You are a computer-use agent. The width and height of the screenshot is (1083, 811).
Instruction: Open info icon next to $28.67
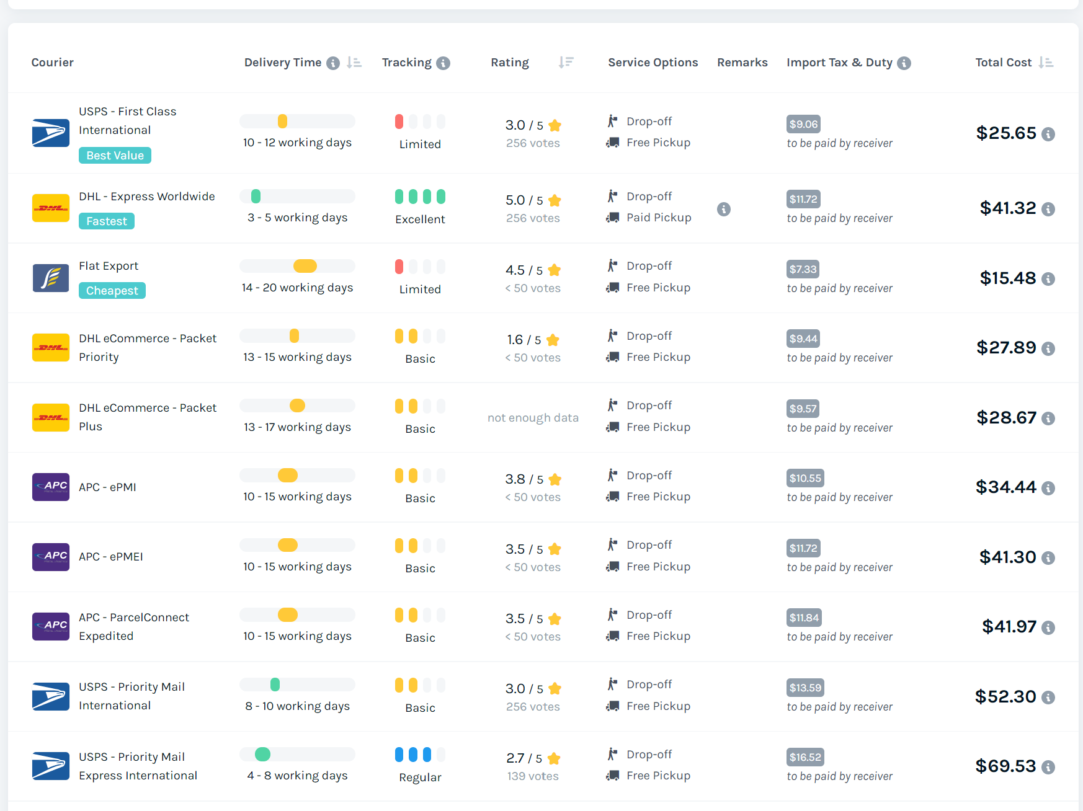(x=1048, y=419)
